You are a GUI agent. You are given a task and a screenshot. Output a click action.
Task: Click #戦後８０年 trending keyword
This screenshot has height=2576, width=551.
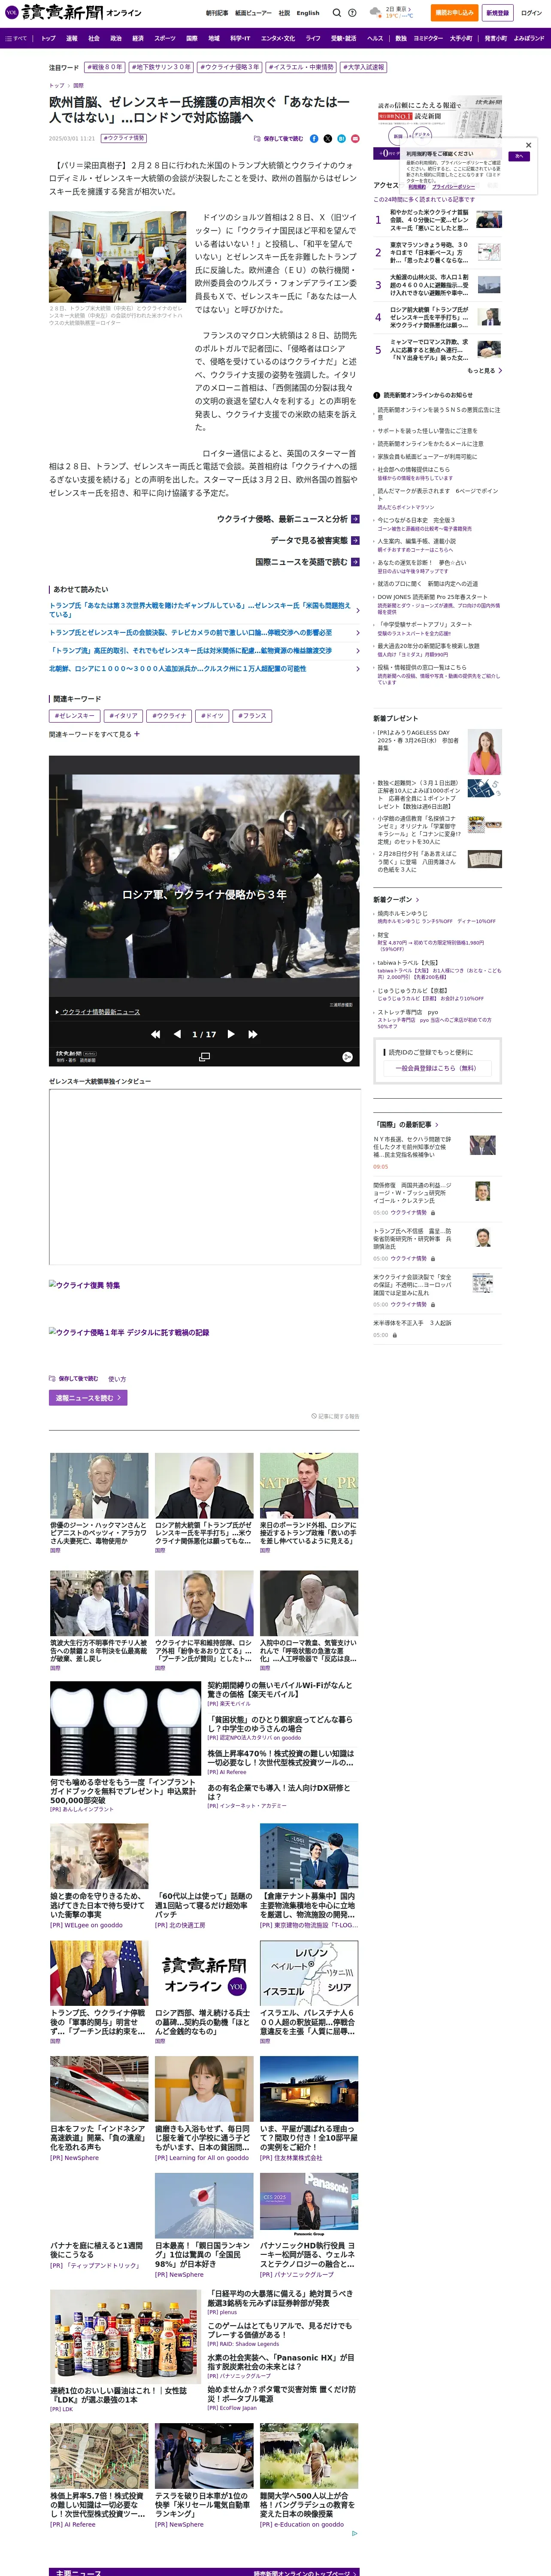point(105,67)
